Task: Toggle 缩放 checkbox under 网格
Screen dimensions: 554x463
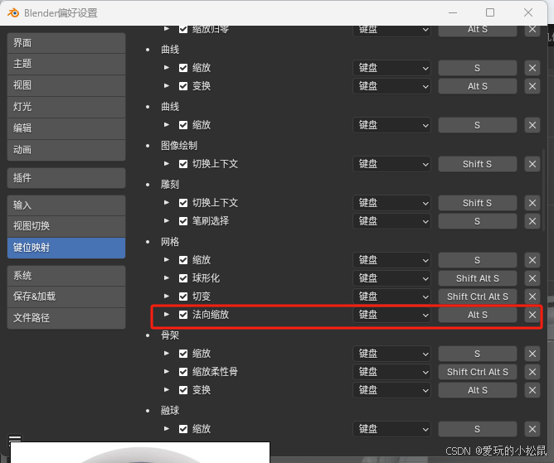Action: click(183, 260)
